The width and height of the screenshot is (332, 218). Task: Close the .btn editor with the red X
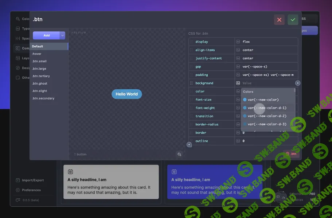[279, 19]
